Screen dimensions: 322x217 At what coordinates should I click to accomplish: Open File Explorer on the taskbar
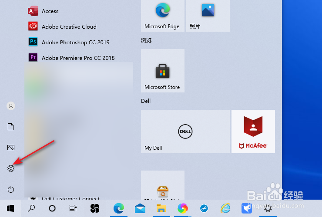[x=161, y=208]
